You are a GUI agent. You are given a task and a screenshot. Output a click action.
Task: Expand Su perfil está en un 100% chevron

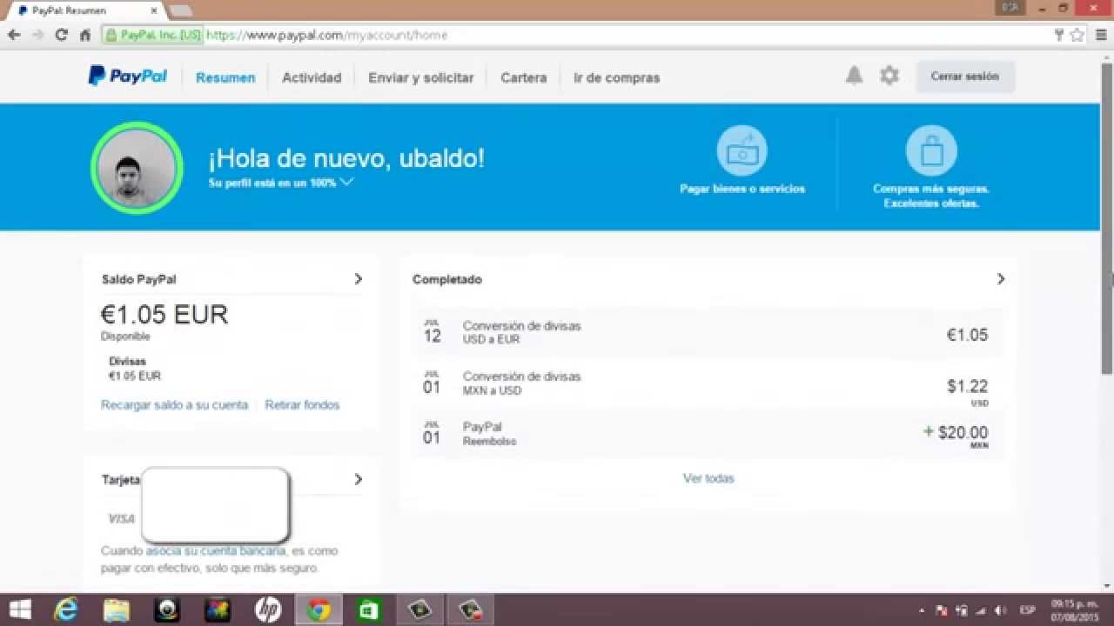(346, 183)
